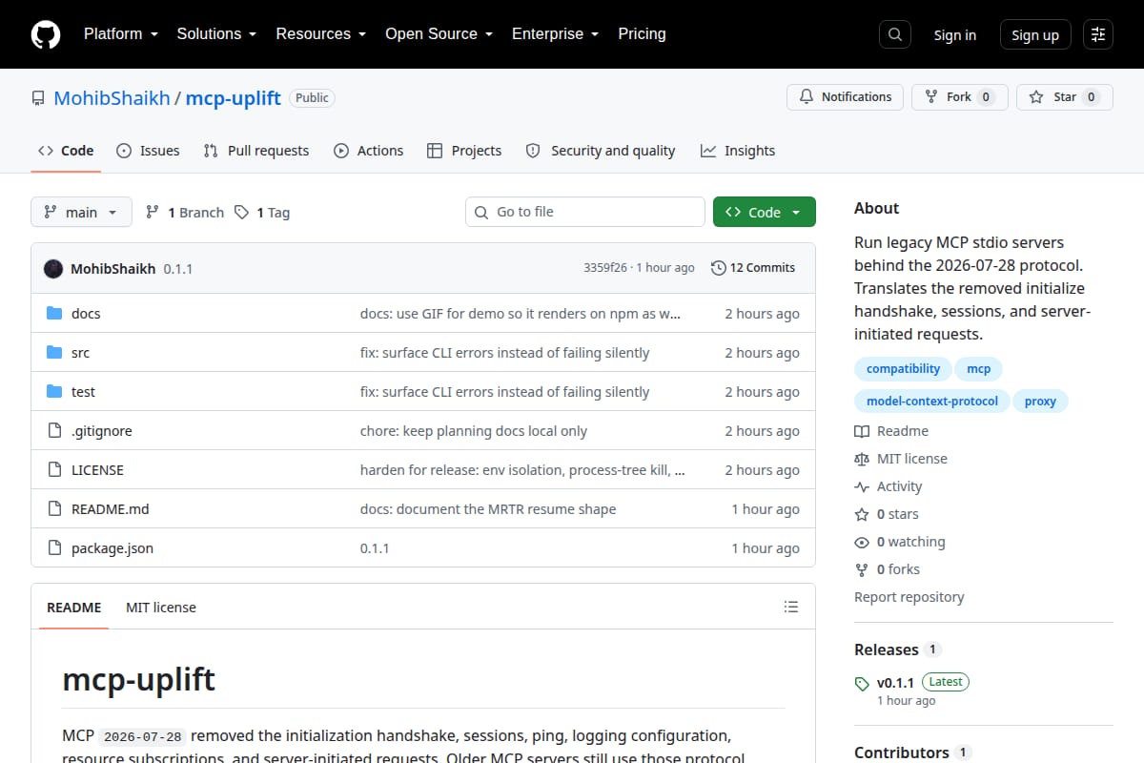Open mcp-uplift repository name link

click(233, 98)
